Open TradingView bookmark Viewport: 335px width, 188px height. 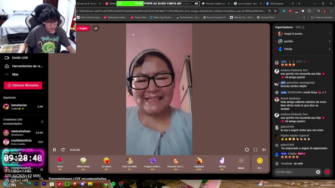click(115, 17)
